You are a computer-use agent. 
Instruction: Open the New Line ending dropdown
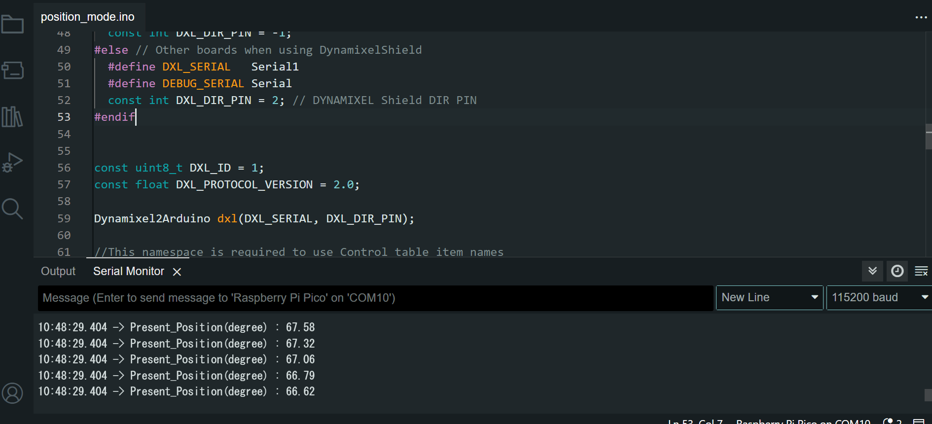[769, 298]
